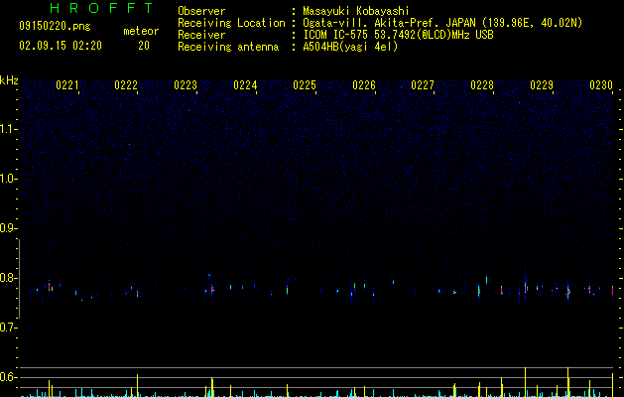
Task: Click the Receiving Location label
Action: coord(231,23)
